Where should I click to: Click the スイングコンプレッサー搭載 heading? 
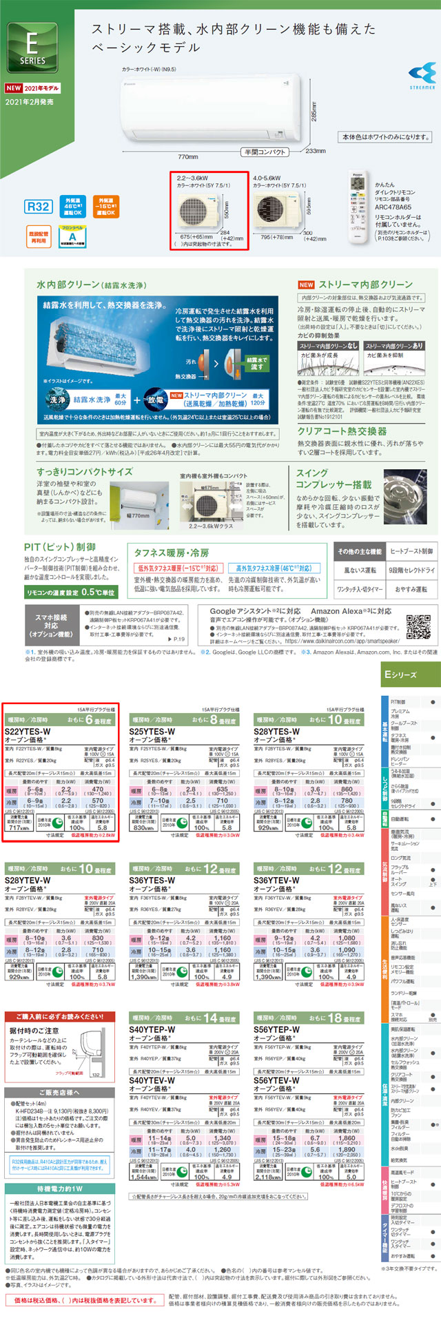[x=334, y=478]
